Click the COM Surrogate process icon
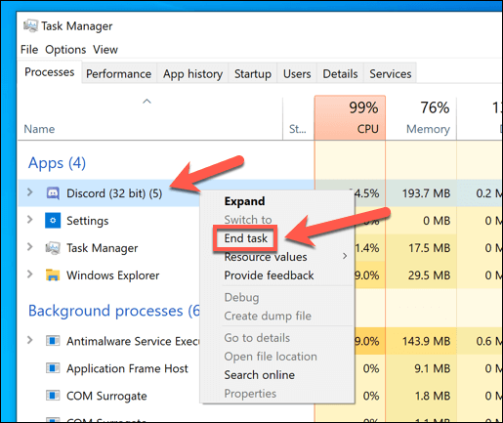The height and width of the screenshot is (423, 503). [53, 396]
